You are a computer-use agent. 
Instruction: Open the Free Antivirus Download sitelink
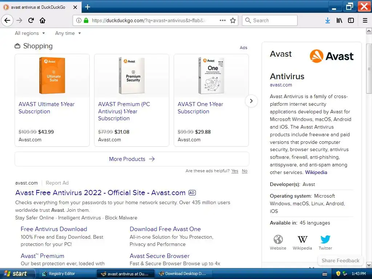pos(54,229)
